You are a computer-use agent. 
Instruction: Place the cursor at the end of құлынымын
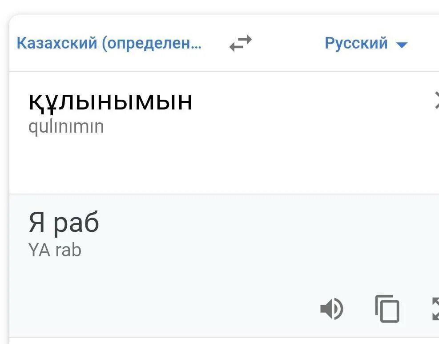pos(193,101)
